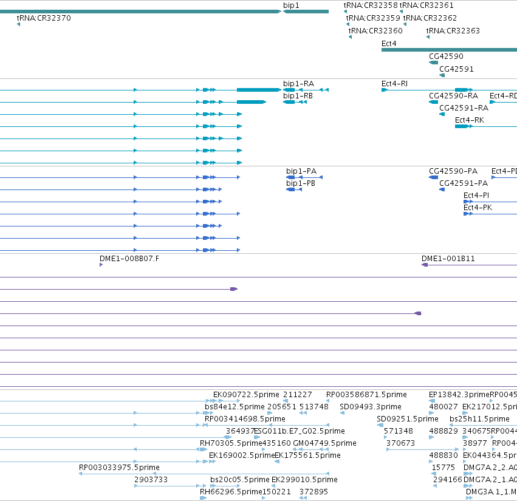
Task: Click feature label 480027
Action: tap(443, 407)
